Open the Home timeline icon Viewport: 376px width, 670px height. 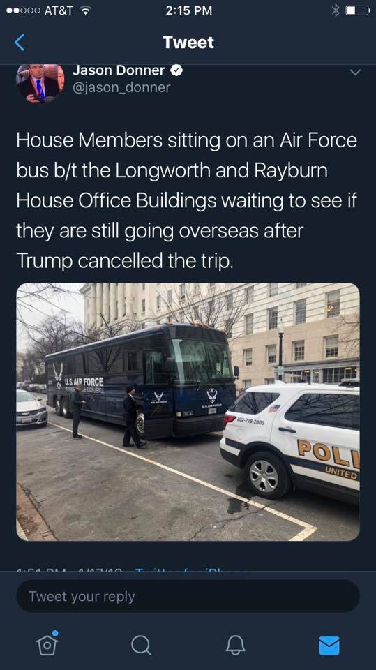47,643
